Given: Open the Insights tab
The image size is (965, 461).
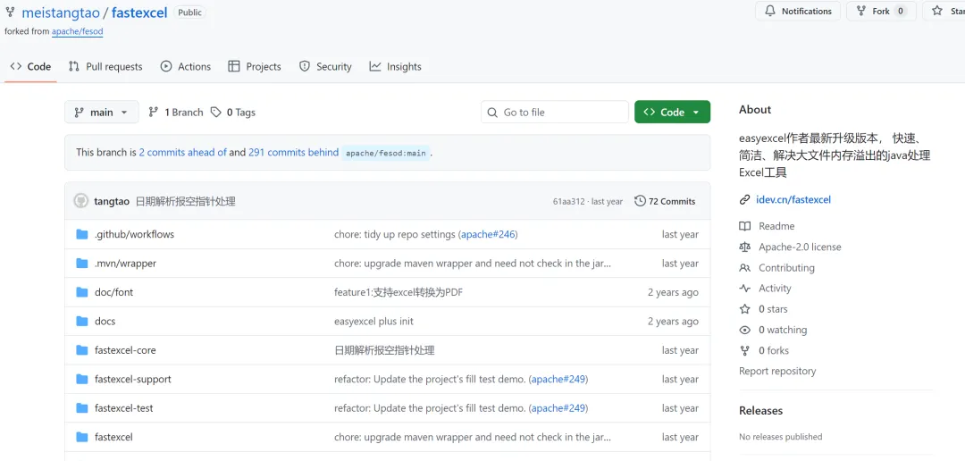Looking at the screenshot, I should pos(395,67).
